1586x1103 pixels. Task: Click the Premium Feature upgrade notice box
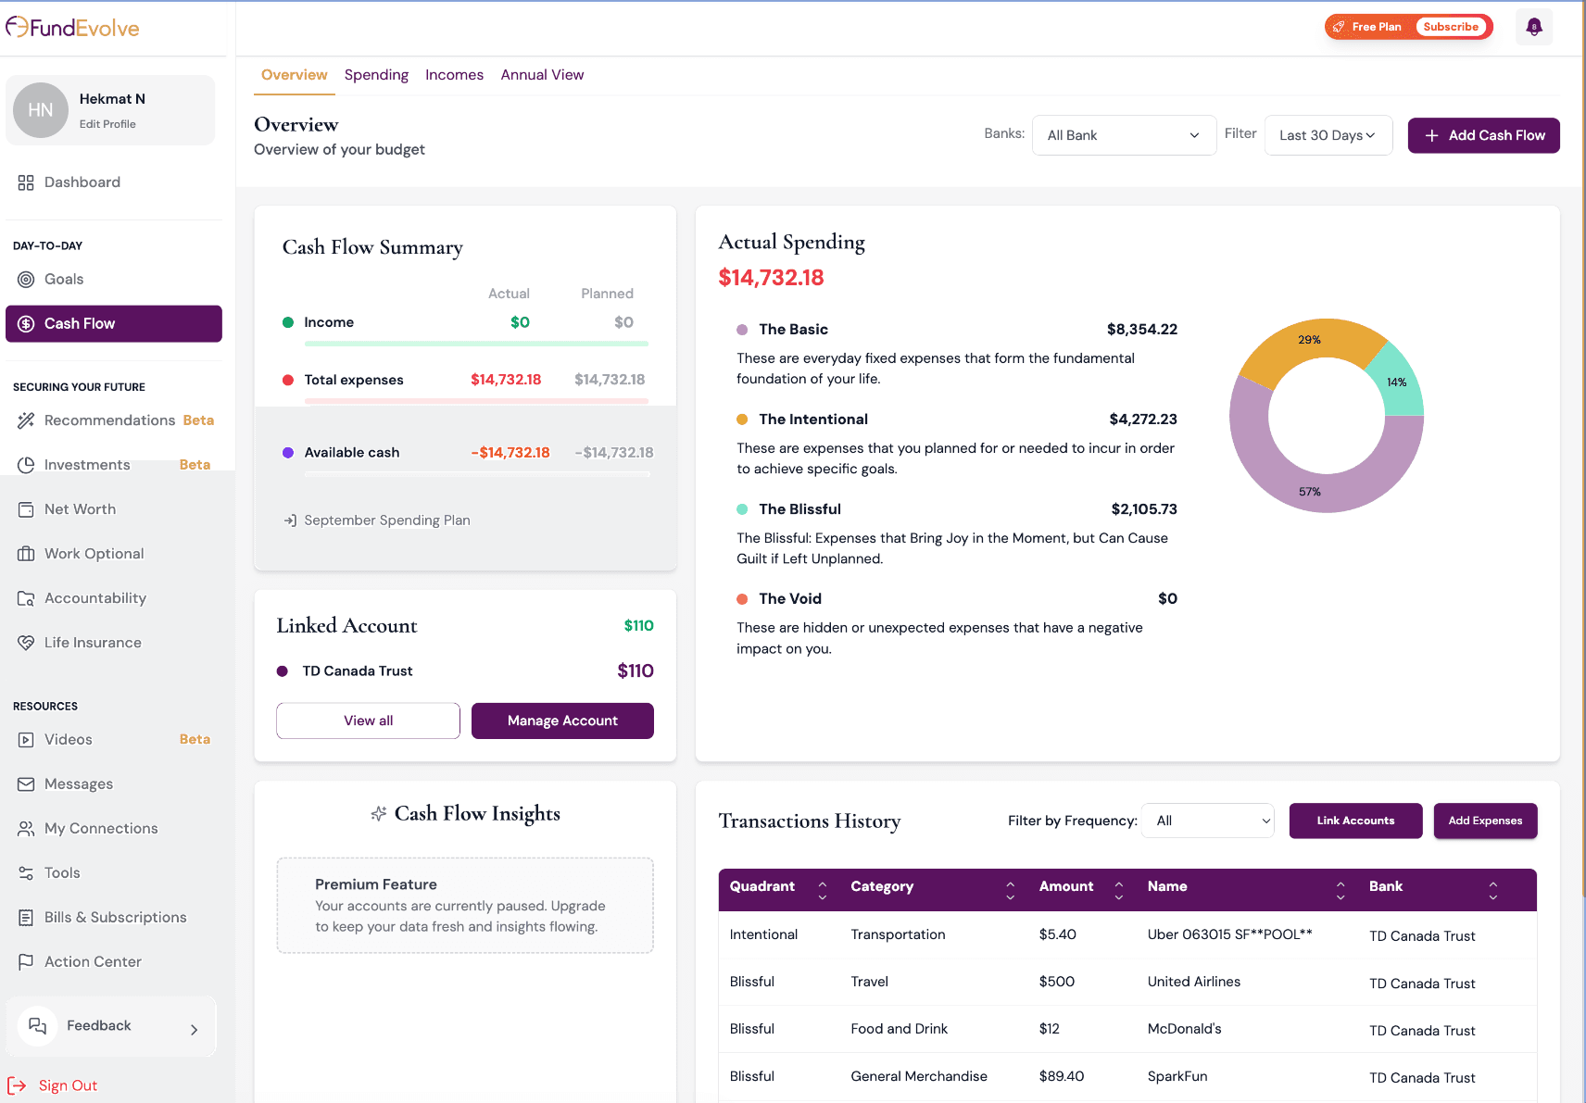coord(465,906)
